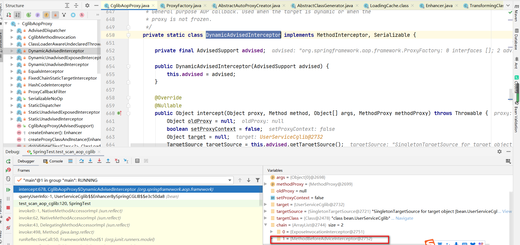Select DynamicAdvisedInterceptor in Structure tree
The image size is (520, 245).
pyautogui.click(x=56, y=51)
